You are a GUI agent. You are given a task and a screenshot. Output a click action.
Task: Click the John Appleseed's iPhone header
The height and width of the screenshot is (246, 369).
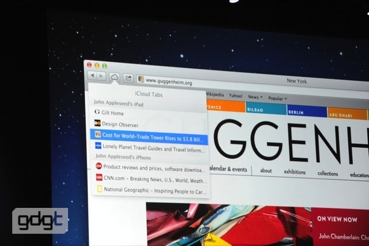click(123, 156)
